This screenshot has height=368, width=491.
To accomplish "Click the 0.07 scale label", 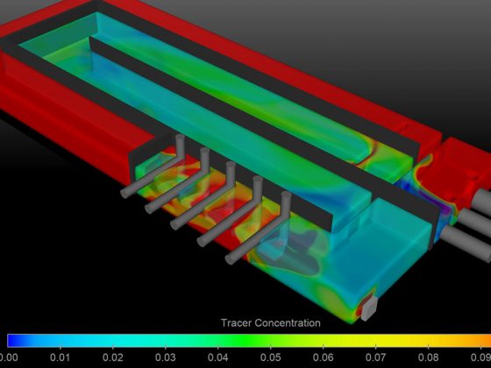I will pos(376,357).
